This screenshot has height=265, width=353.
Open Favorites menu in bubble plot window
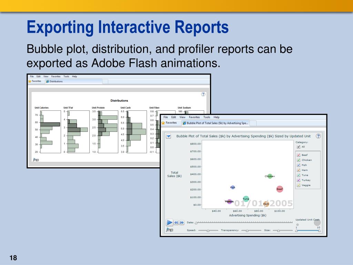point(194,117)
